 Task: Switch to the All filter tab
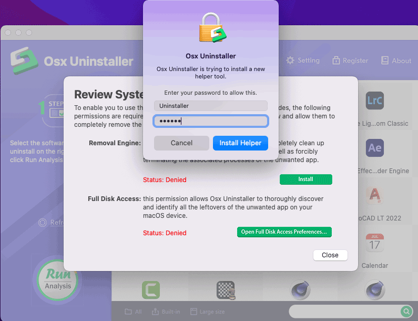coord(134,312)
